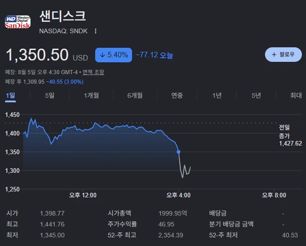Viewport: 306px width, 246px height.
Task: Click the 오후 4:00 axis label
Action: [x=178, y=195]
